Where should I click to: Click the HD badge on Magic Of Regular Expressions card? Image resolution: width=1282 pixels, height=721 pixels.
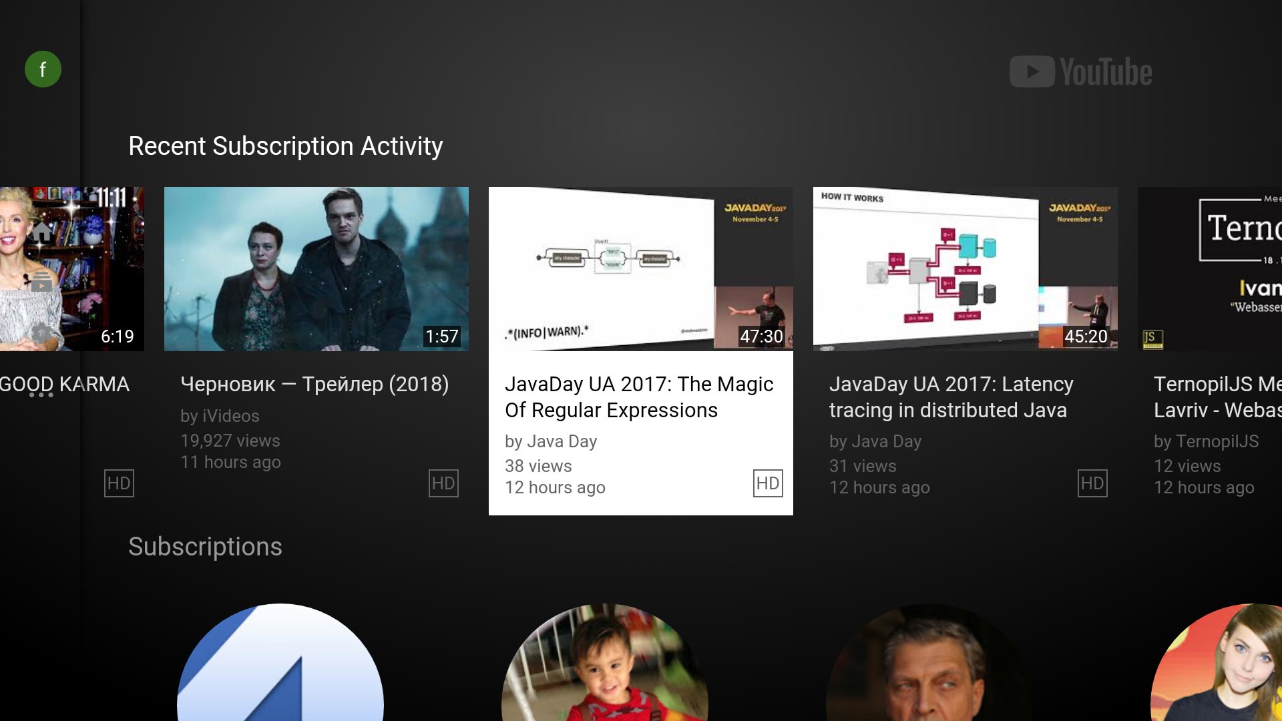768,483
